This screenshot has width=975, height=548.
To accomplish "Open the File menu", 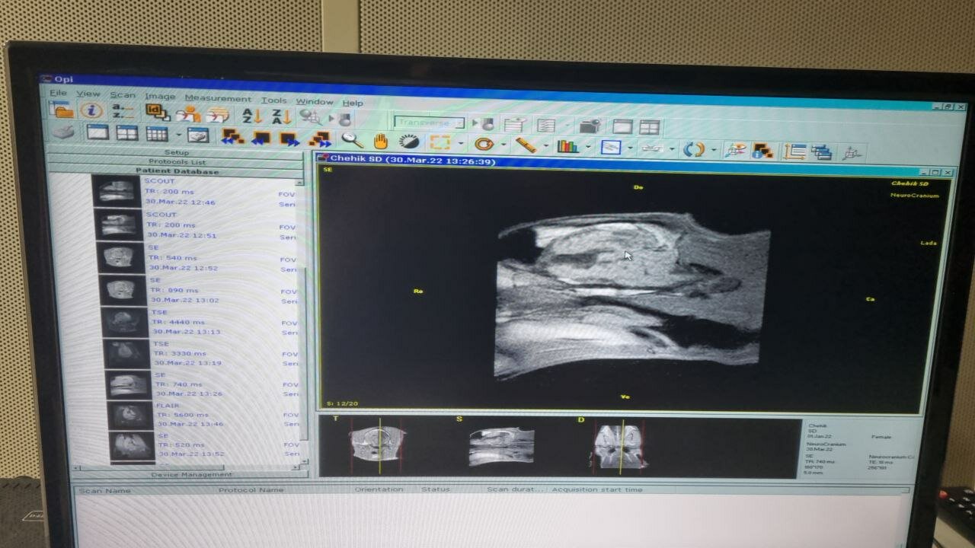I will [x=59, y=93].
